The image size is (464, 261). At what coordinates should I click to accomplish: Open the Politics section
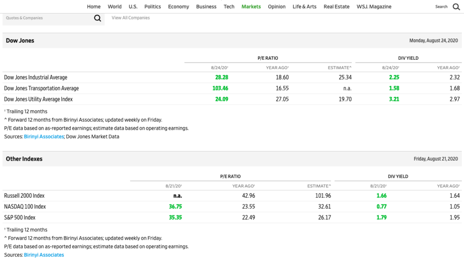(x=153, y=6)
